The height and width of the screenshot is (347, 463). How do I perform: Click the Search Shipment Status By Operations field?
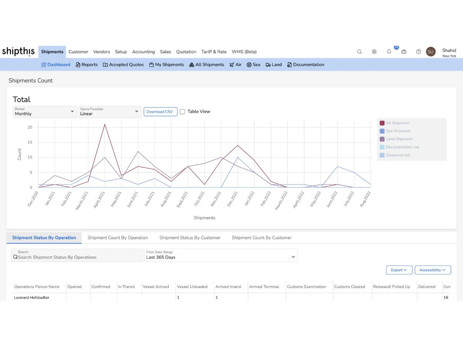tap(77, 257)
